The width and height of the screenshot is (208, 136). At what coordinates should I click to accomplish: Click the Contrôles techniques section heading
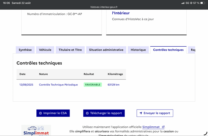pyautogui.click(x=39, y=63)
